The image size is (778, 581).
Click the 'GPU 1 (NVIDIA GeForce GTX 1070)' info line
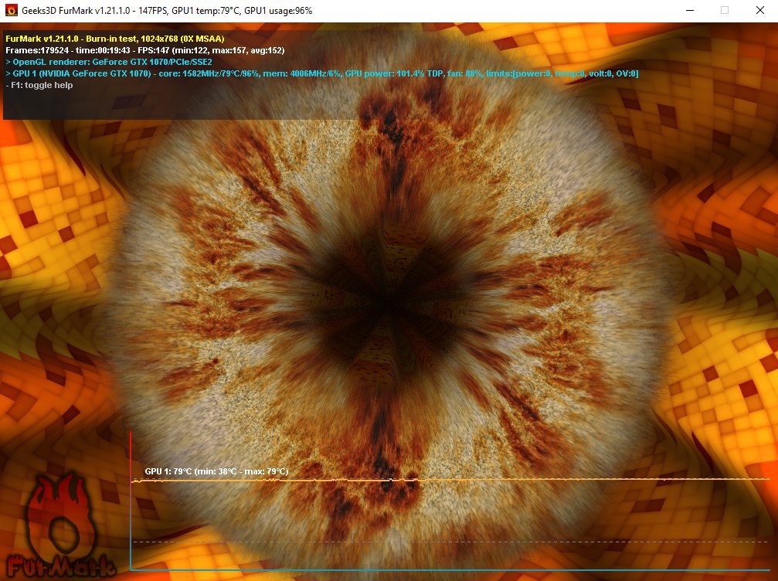(x=322, y=73)
